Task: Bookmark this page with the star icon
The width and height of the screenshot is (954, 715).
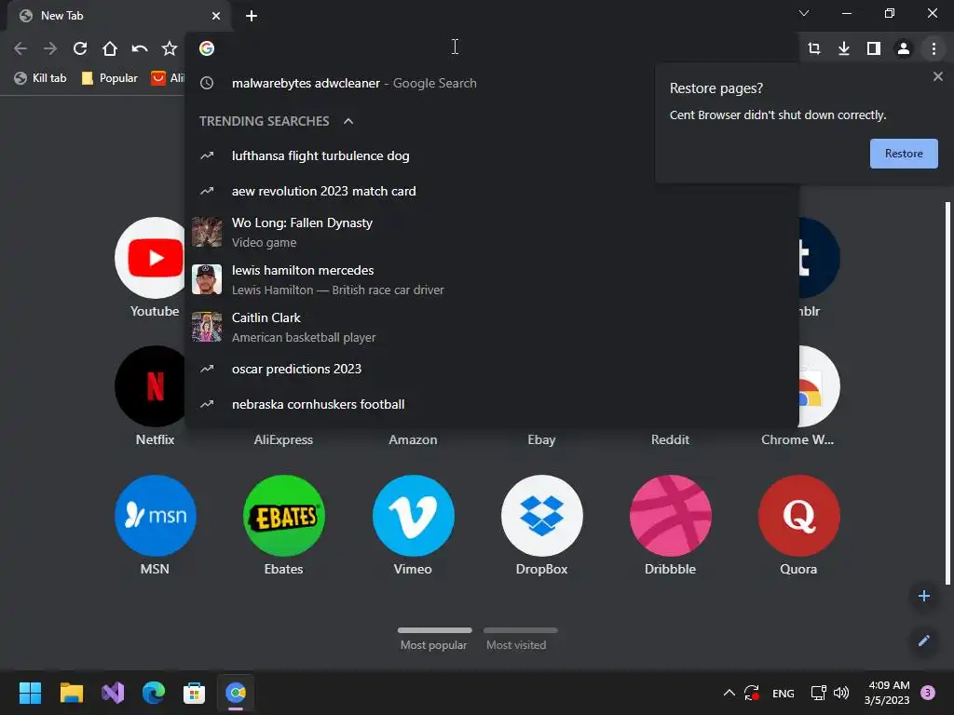Action: (x=170, y=48)
